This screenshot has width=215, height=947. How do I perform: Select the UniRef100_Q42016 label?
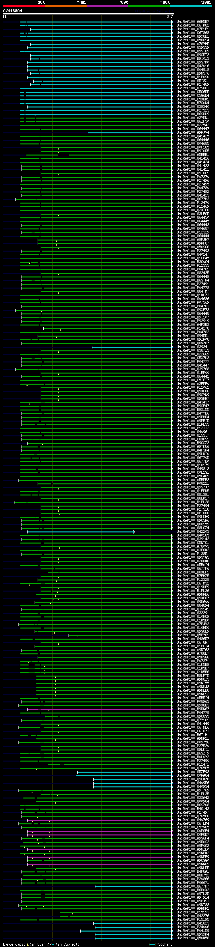(x=192, y=66)
